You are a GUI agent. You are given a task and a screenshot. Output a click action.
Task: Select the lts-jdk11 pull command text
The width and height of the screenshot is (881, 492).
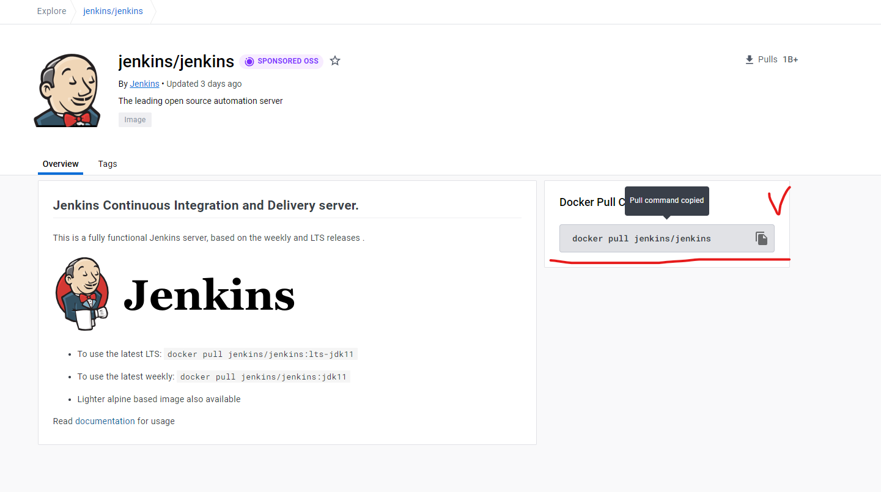pos(261,354)
